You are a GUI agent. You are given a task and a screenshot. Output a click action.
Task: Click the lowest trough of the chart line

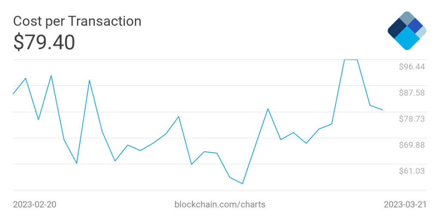[x=242, y=183]
